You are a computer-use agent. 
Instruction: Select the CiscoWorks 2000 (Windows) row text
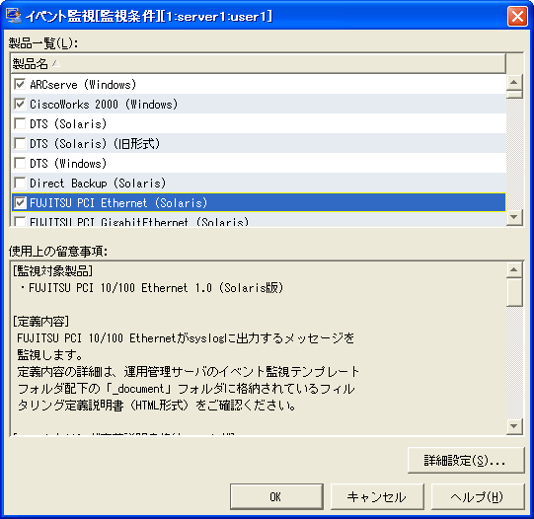click(104, 105)
